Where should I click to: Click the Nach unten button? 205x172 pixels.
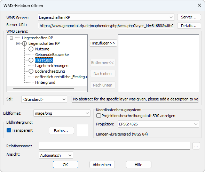tap(103, 85)
